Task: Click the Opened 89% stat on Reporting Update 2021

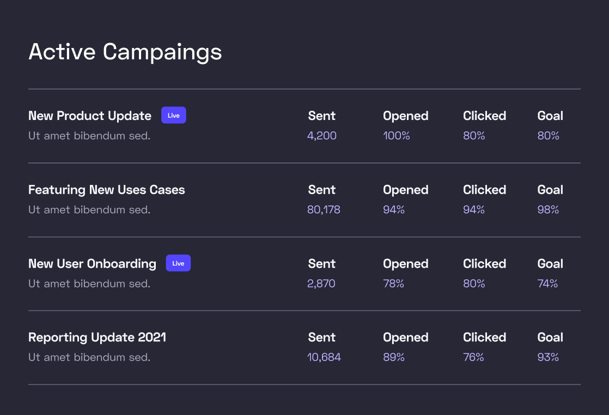Action: (x=393, y=357)
